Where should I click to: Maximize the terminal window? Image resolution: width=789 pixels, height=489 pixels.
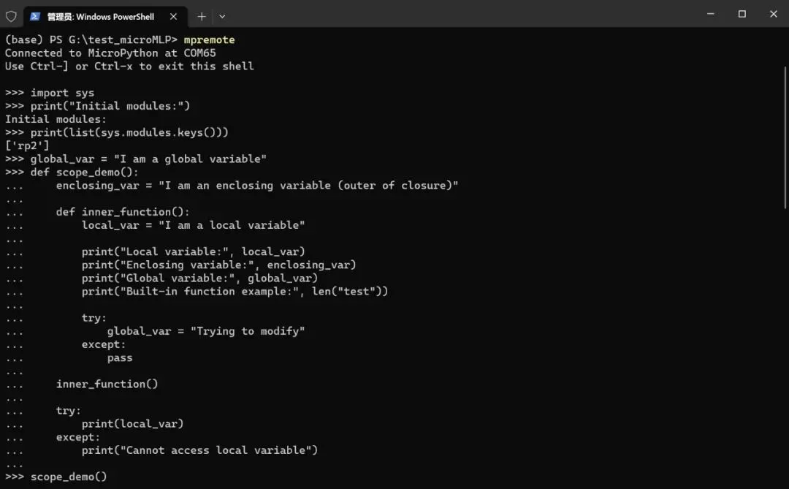(742, 14)
